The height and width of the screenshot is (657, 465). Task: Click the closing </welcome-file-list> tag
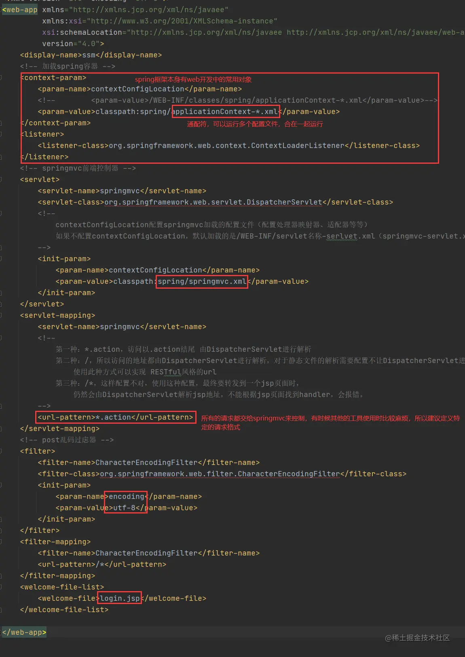point(64,610)
